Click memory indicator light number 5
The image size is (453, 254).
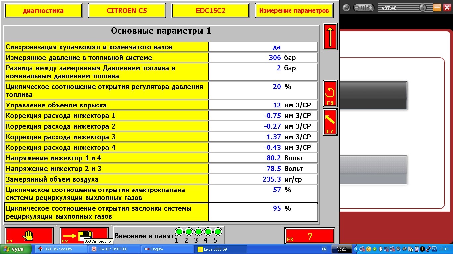[x=218, y=232]
